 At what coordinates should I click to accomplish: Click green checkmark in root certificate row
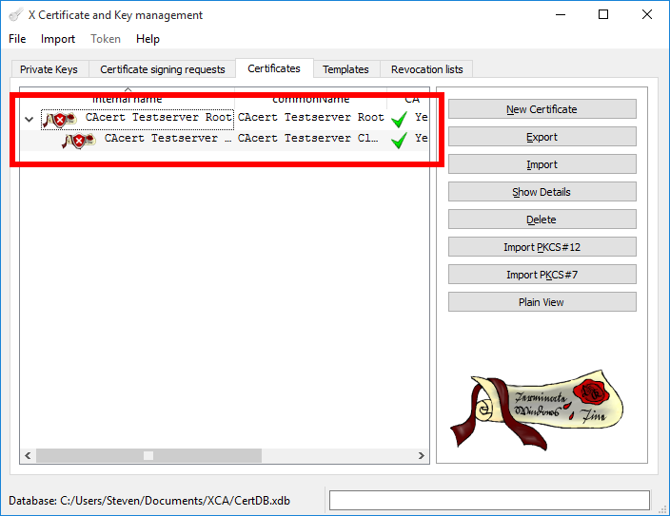pos(399,119)
